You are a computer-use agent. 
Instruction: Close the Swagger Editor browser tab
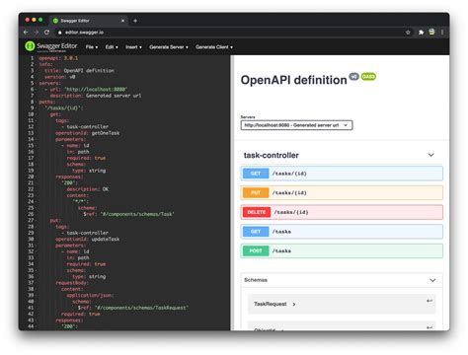pos(122,21)
